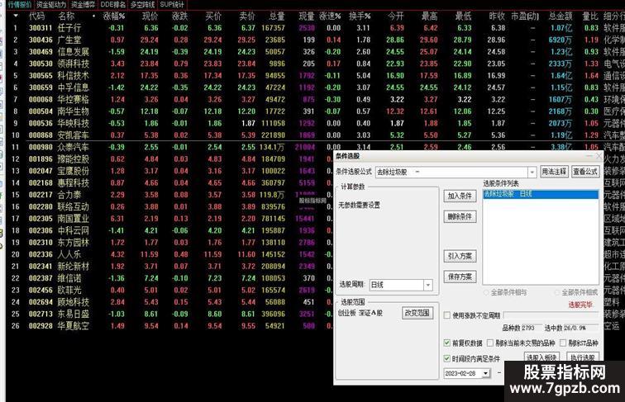625x402 pixels.
Task: Open the 多空阵线 tab
Action: 142,5
